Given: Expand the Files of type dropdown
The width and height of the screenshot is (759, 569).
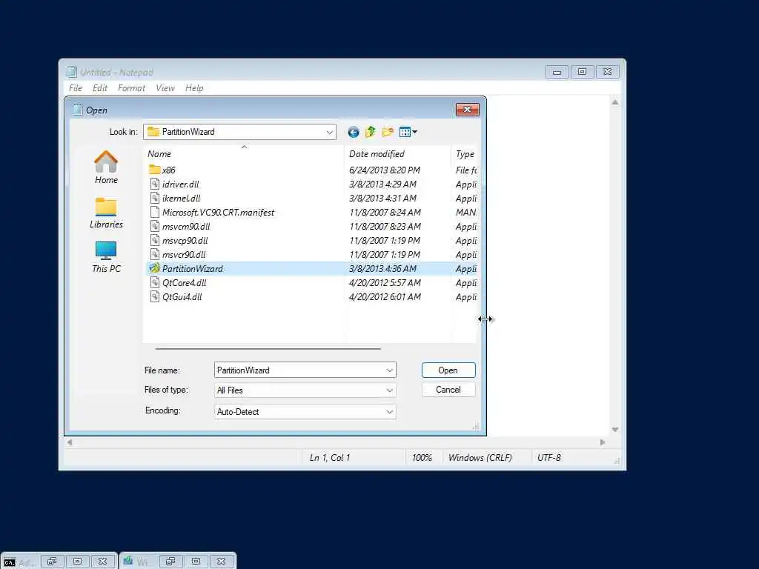Looking at the screenshot, I should pyautogui.click(x=390, y=390).
